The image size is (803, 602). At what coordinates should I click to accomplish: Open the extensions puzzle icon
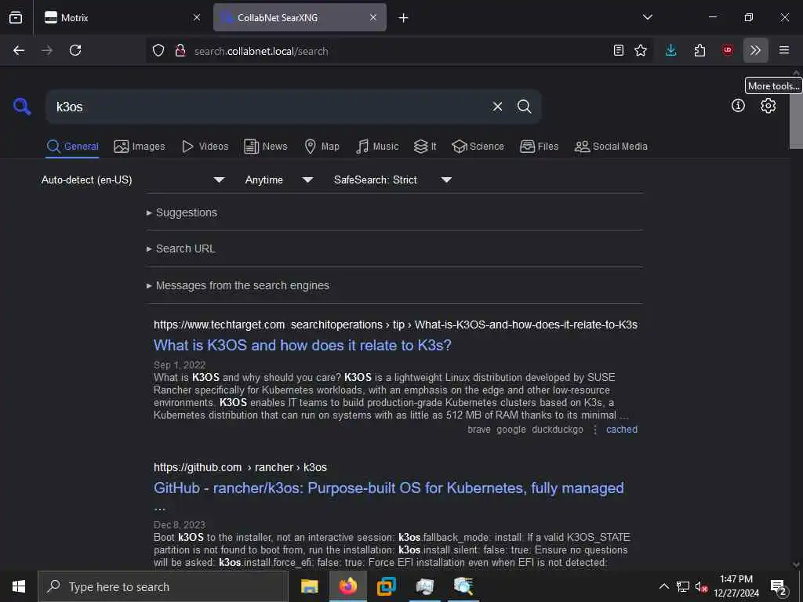point(699,50)
